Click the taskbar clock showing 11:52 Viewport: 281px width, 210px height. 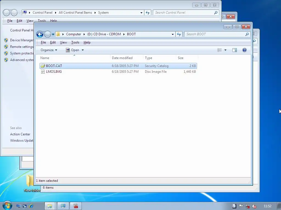coord(268,206)
